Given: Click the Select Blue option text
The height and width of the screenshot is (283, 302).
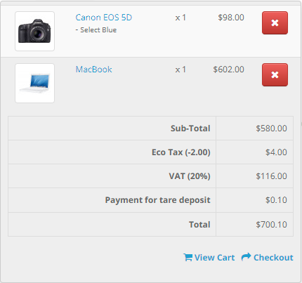Looking at the screenshot, I should pos(96,30).
